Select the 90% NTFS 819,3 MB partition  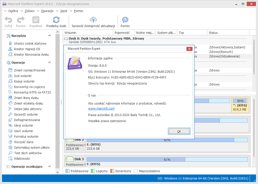[240, 105]
